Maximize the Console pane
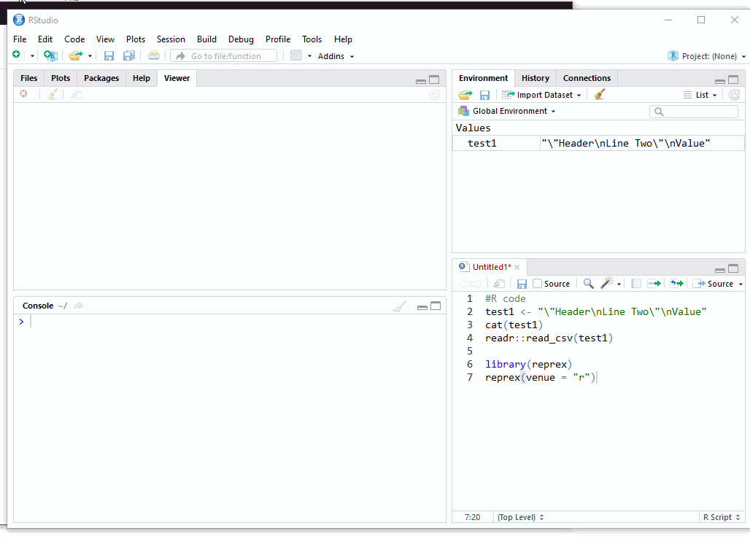This screenshot has height=539, width=750. (x=436, y=306)
